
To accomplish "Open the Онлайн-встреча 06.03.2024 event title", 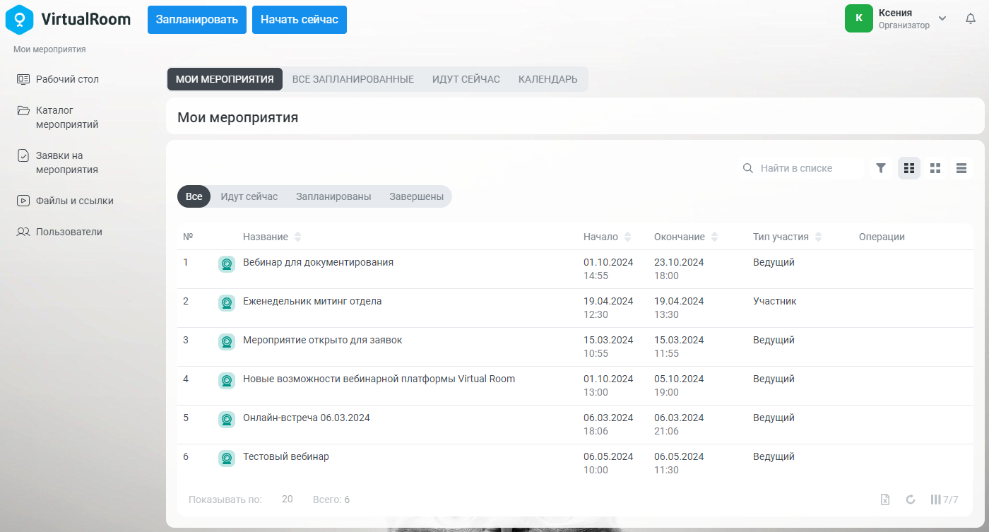I will coord(307,418).
